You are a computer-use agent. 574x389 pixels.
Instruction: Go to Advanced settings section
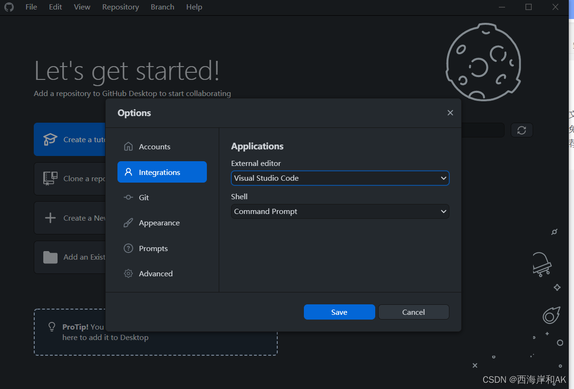coord(162,273)
